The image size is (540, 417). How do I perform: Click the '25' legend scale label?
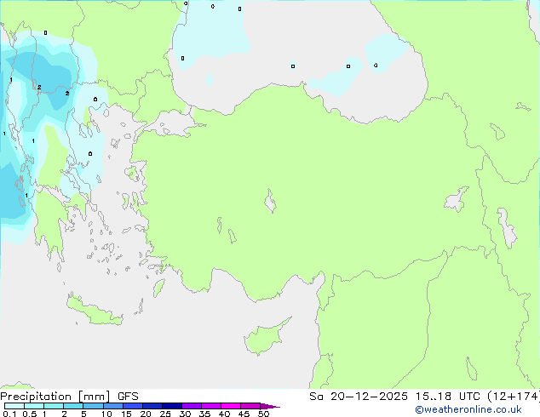pyautogui.click(x=165, y=414)
